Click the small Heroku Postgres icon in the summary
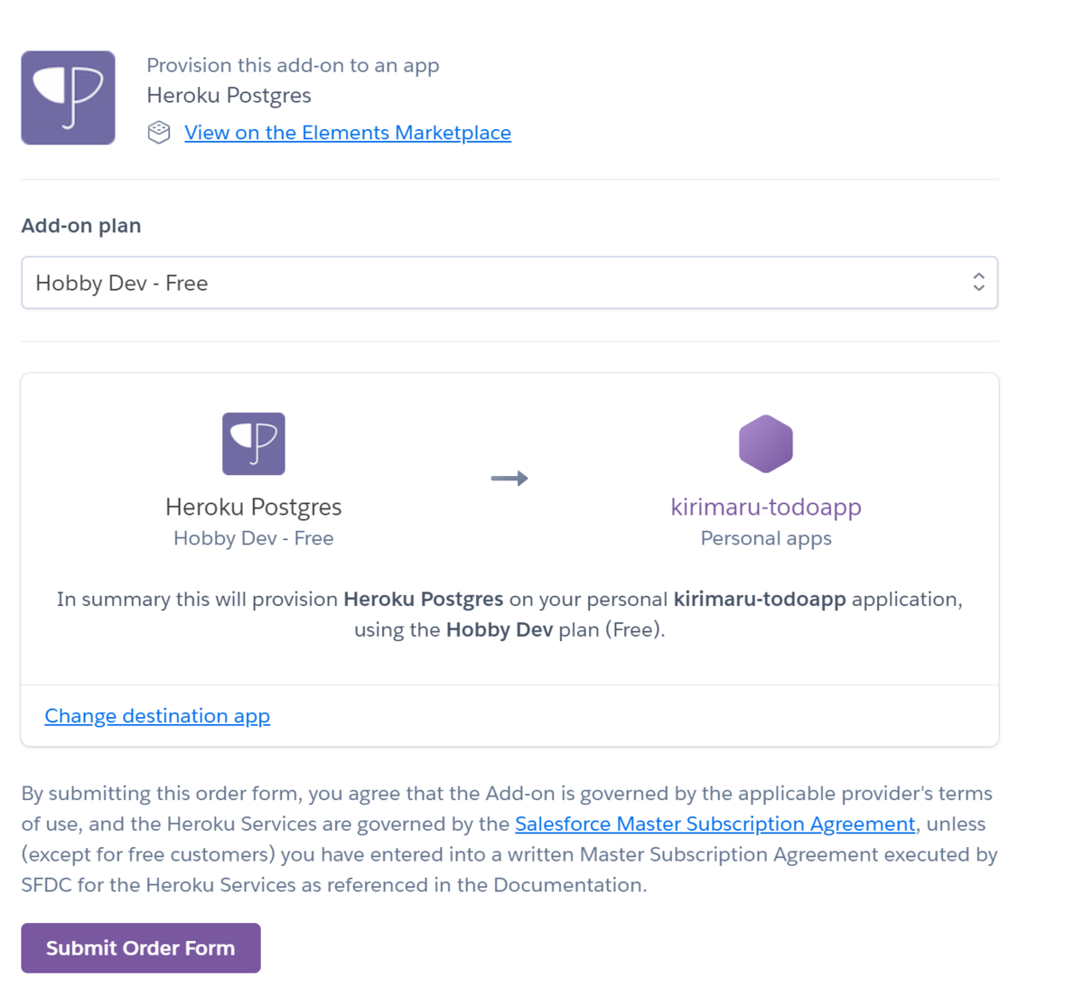This screenshot has height=988, width=1084. click(x=254, y=443)
